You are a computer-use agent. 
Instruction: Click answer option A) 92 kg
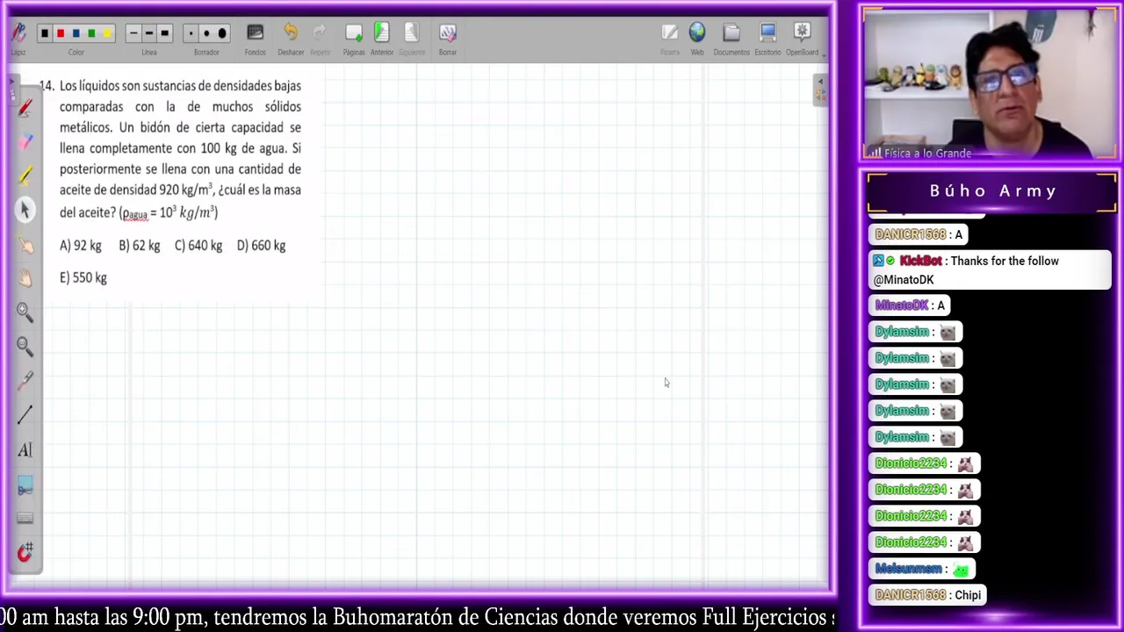tap(81, 246)
